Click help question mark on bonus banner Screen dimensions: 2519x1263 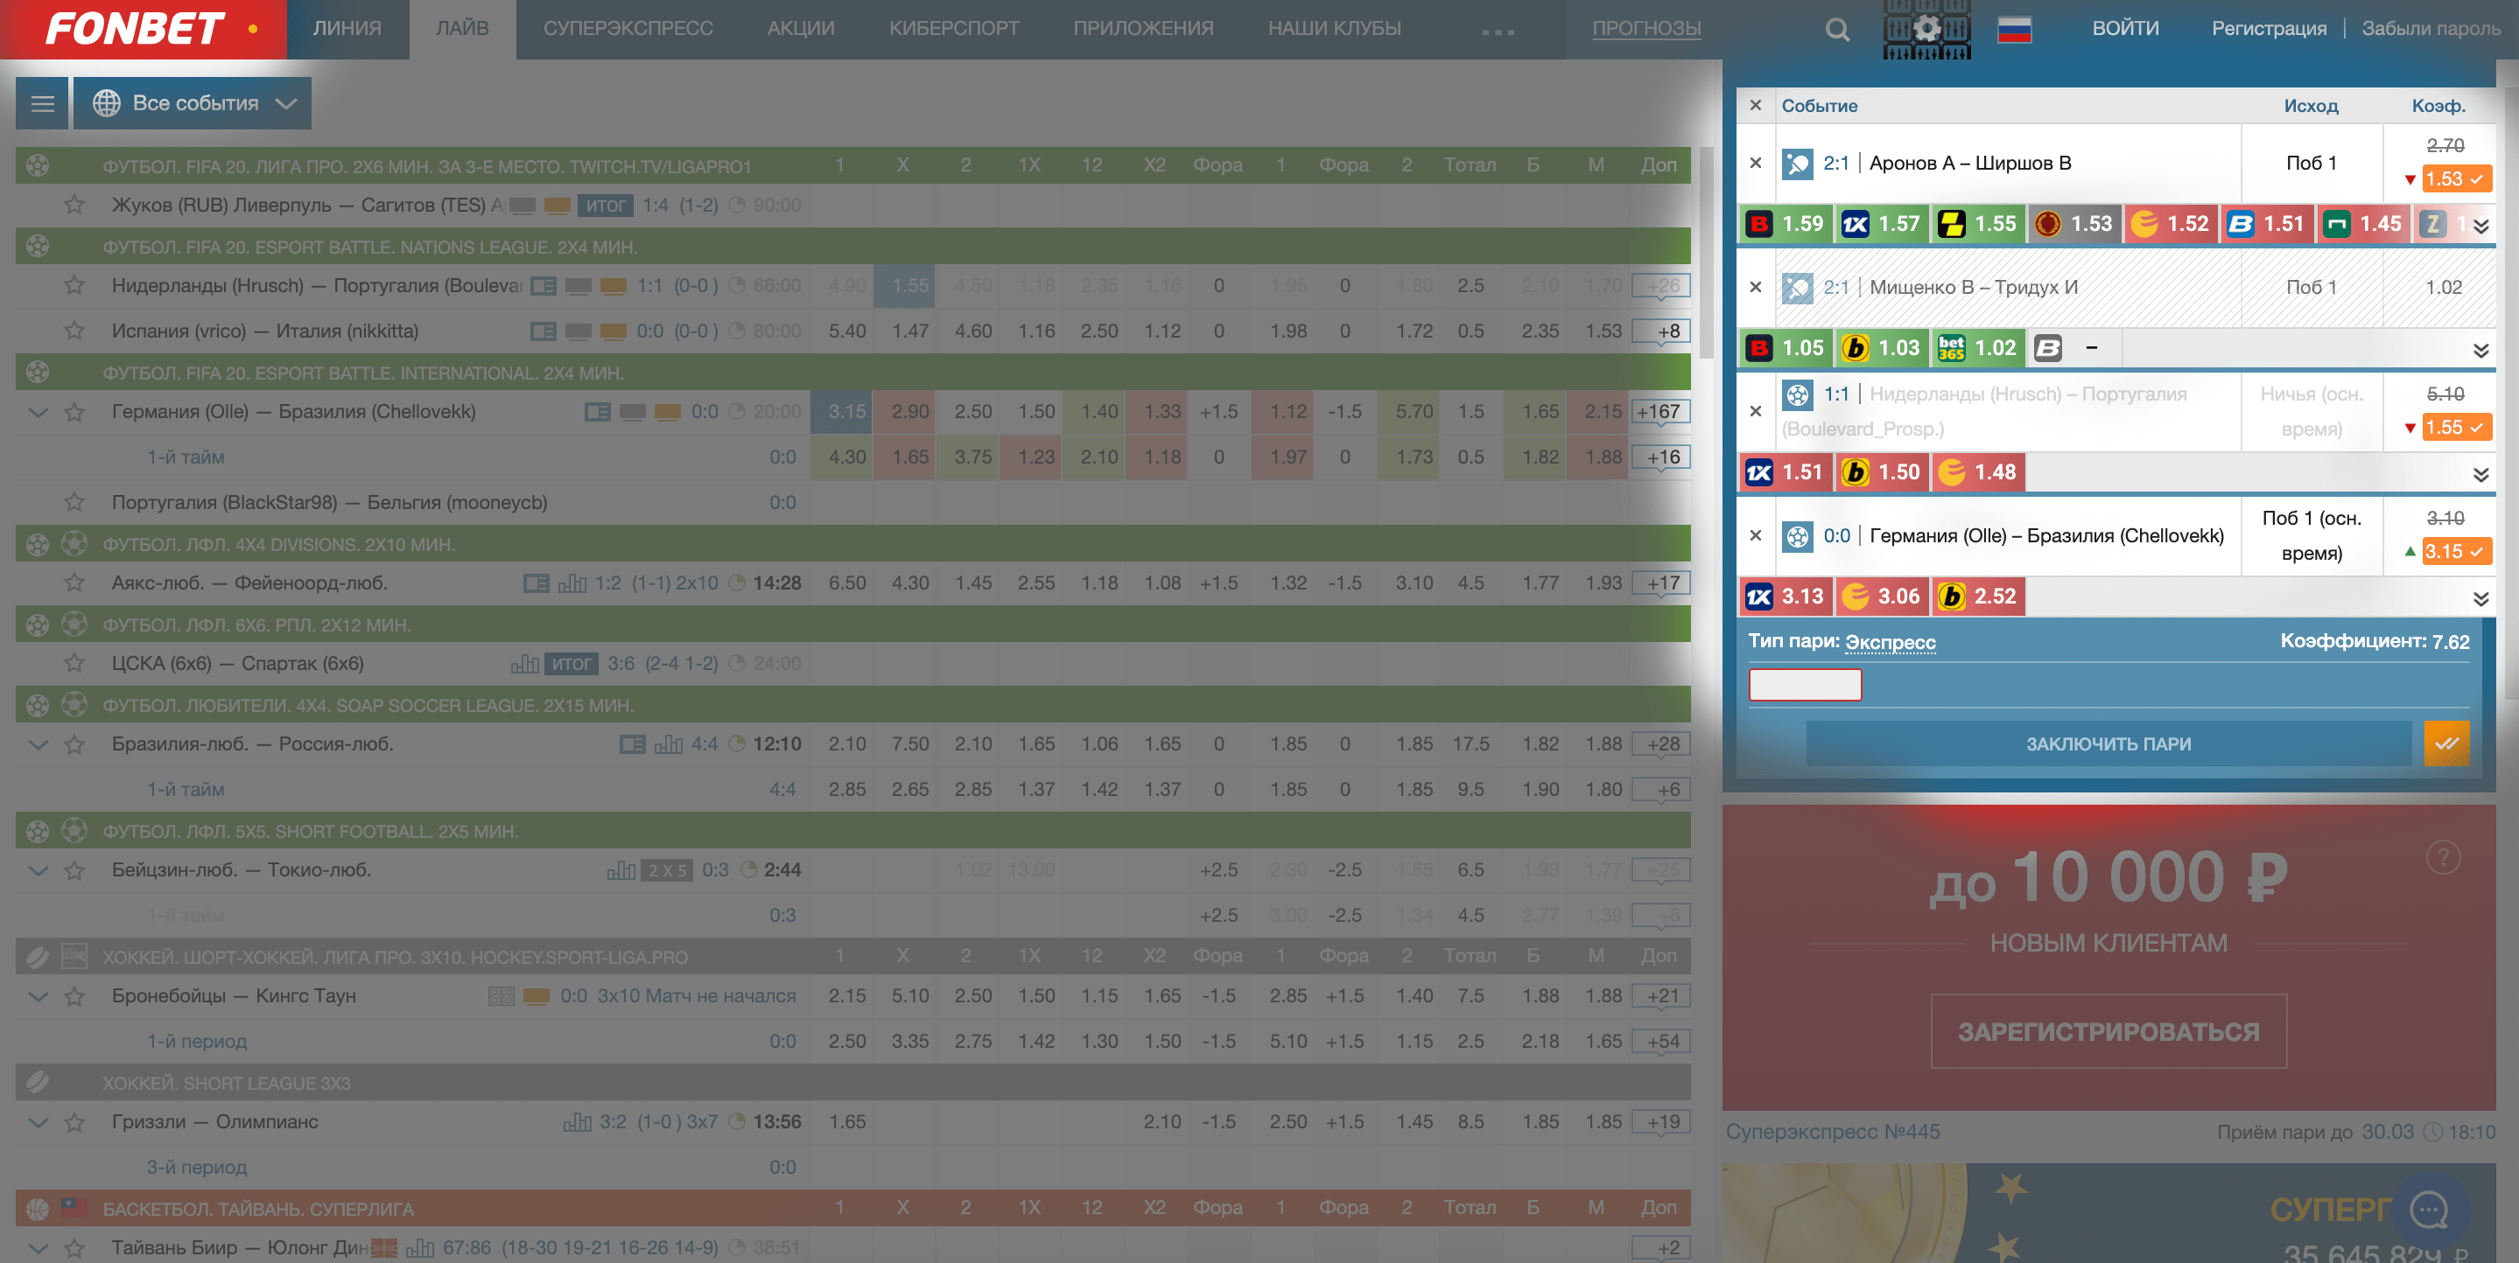click(2443, 857)
